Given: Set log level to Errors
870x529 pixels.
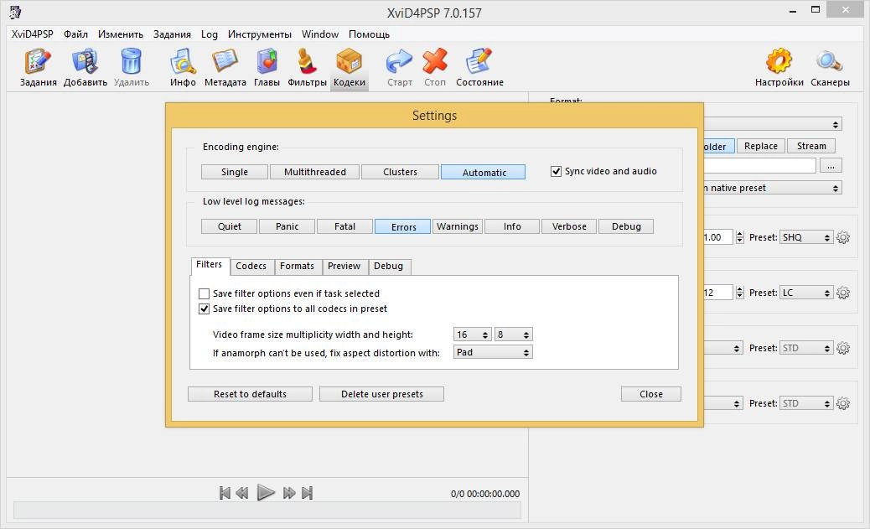Looking at the screenshot, I should (403, 226).
